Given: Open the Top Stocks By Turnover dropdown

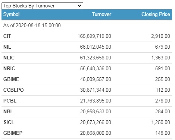Looking at the screenshot, I should (42, 6).
